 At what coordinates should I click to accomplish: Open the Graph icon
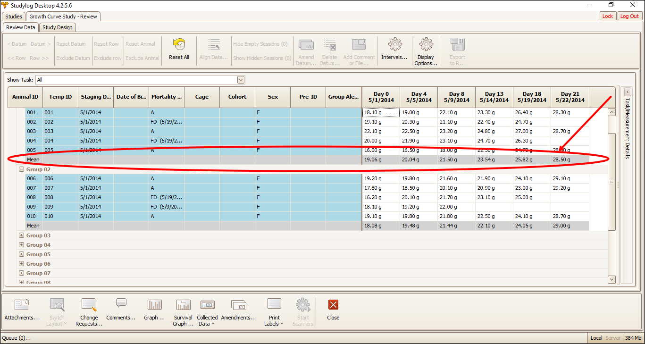click(154, 304)
